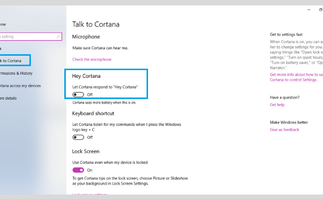The image size is (323, 199).
Task: Click the Get help link
Action: 277,104
